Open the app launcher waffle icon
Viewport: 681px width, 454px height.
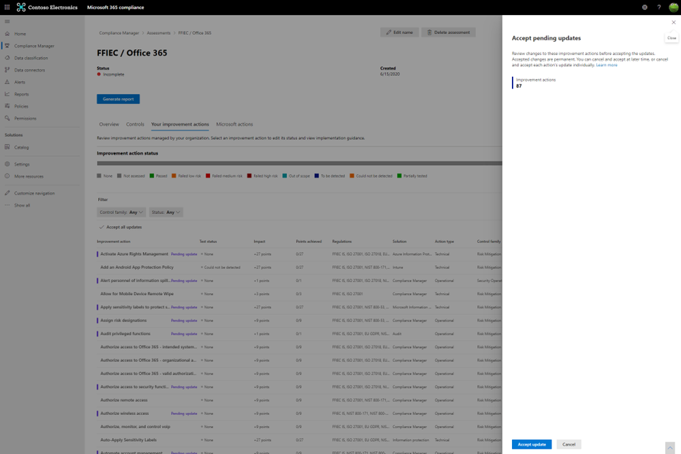pyautogui.click(x=7, y=7)
